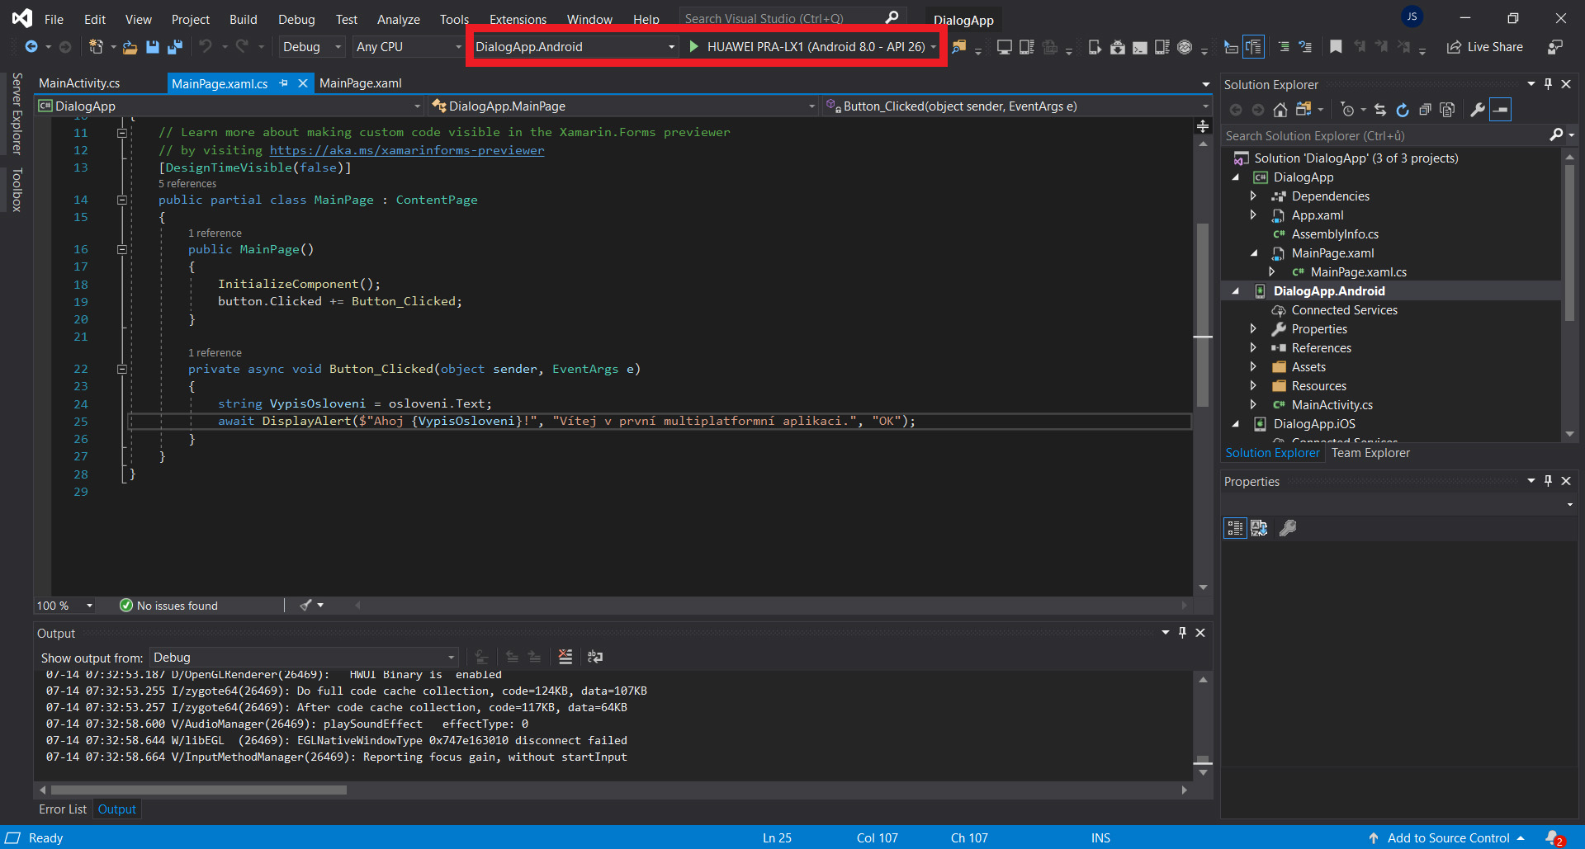
Task: Sync Solution Explorer with active document
Action: pos(1379,109)
